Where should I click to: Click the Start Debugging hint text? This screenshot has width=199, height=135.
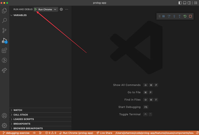tap(129, 107)
